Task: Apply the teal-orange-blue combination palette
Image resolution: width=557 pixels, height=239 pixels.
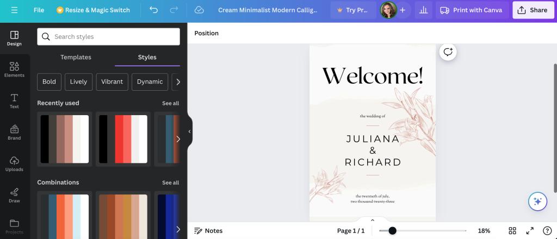Action: [65, 216]
